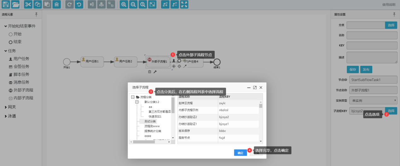Click row 内部子流程示例 in process list

(x=218, y=110)
